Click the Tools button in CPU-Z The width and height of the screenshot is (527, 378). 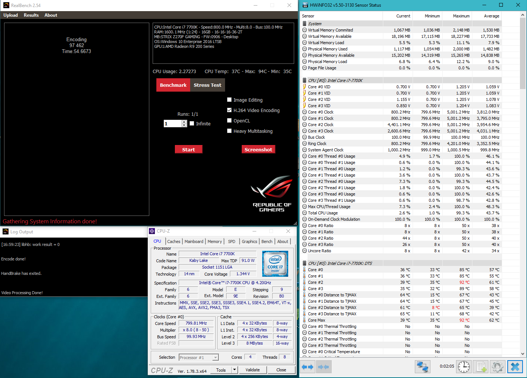[x=221, y=370]
